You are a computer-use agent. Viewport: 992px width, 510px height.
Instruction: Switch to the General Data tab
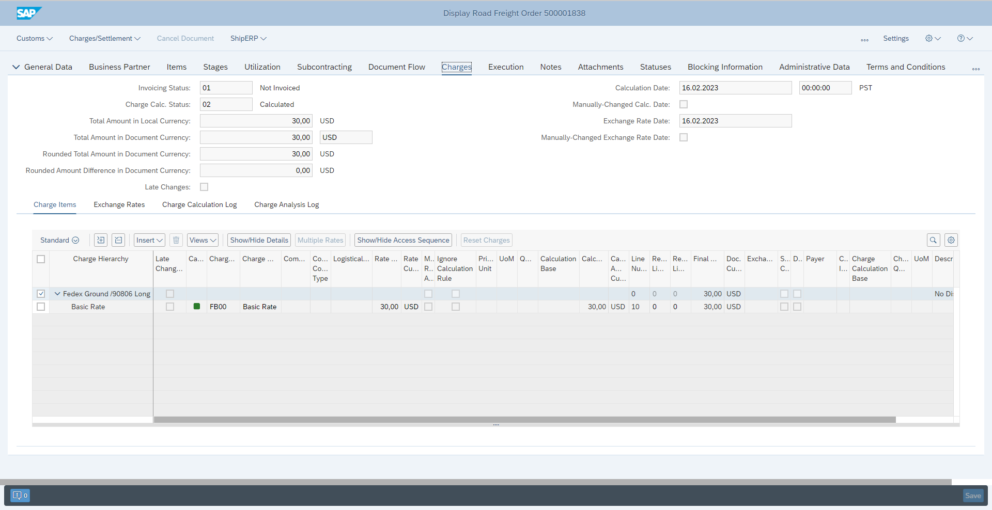click(48, 67)
